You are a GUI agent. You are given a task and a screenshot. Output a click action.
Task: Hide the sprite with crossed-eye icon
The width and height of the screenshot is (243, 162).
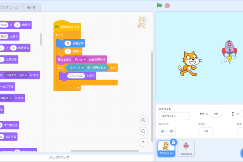point(171,131)
